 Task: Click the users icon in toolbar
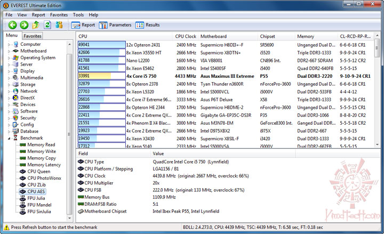pyautogui.click(x=59, y=25)
